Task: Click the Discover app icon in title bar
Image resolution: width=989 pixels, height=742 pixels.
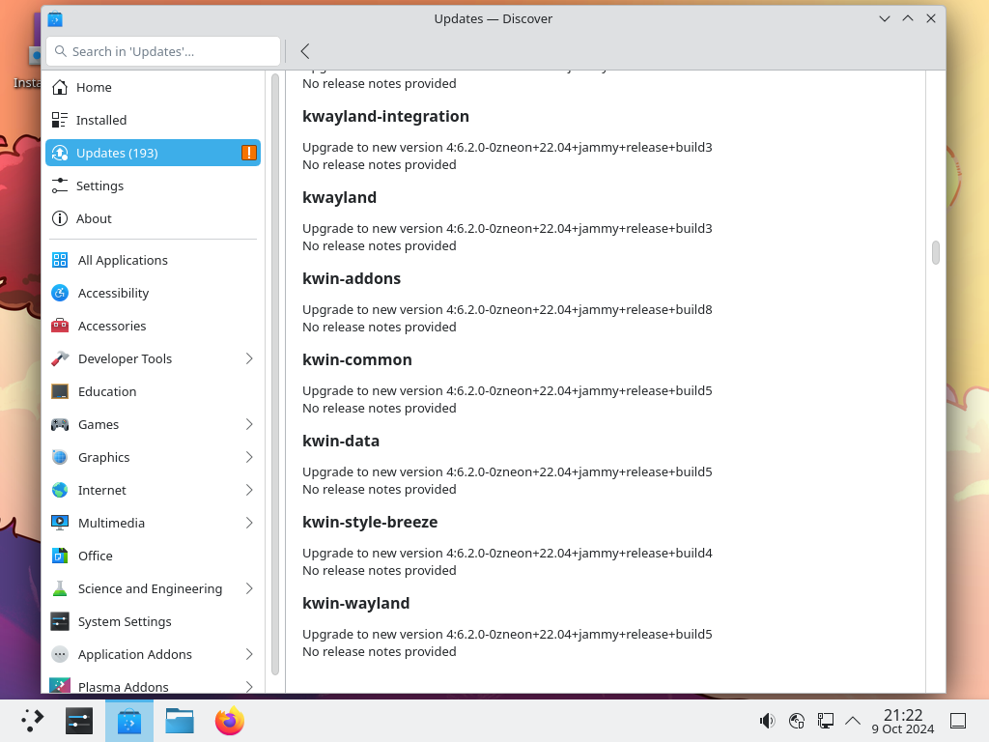Action: pos(55,19)
